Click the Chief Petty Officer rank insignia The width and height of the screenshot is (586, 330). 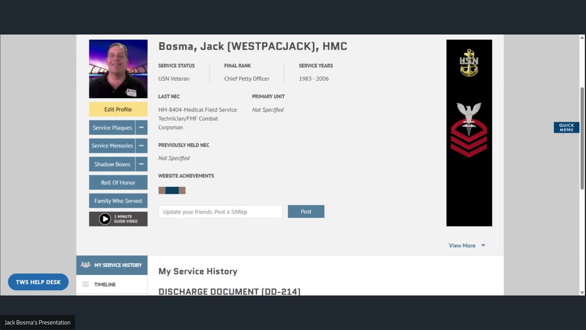[x=469, y=129]
